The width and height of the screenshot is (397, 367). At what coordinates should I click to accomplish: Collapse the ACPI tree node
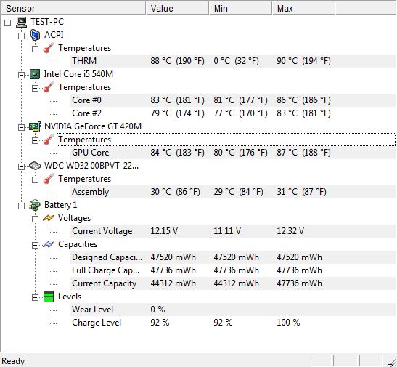point(22,36)
